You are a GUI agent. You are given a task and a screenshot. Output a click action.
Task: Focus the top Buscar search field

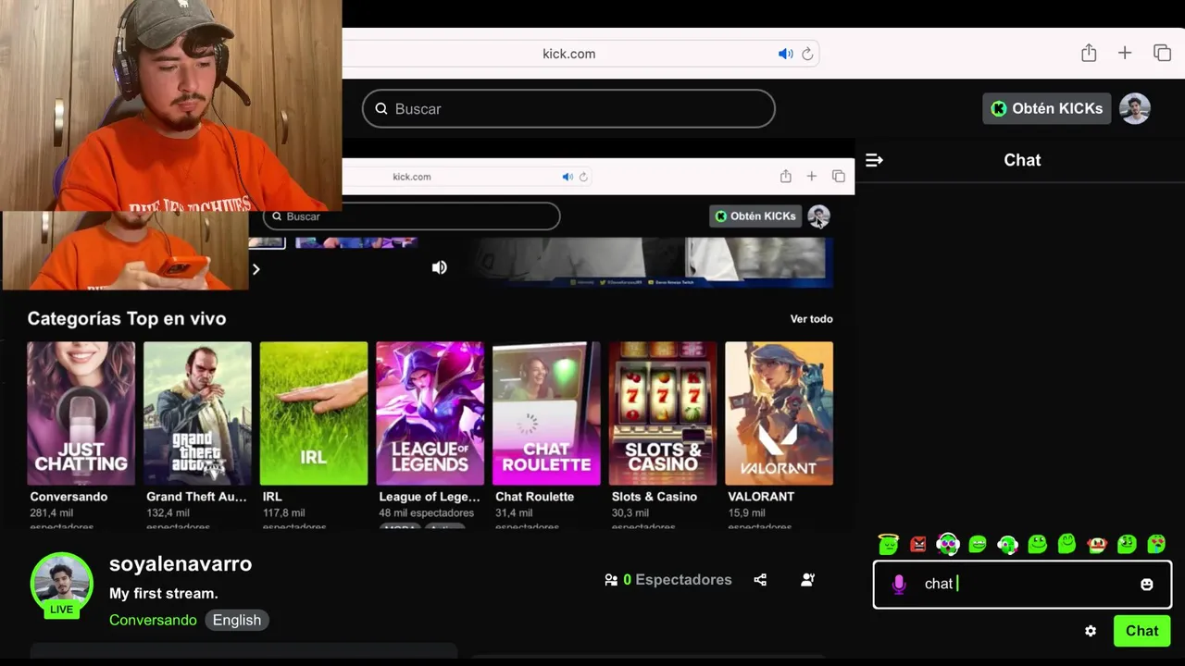(568, 108)
